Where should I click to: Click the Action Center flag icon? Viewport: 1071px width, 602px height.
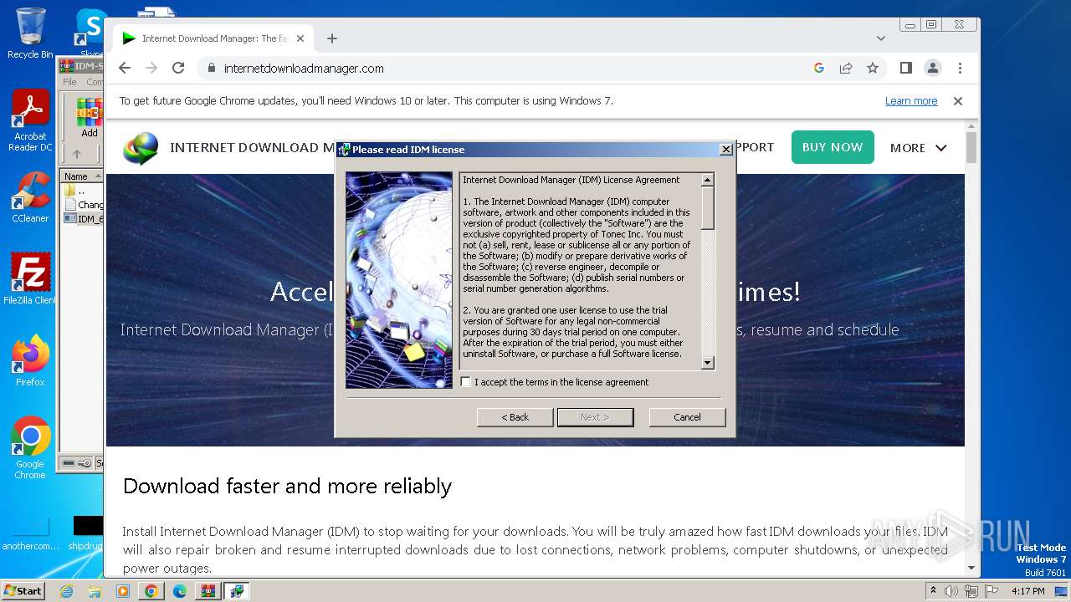[992, 591]
